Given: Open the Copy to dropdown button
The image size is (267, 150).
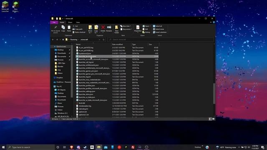Looking at the screenshot, I should point(96,29).
